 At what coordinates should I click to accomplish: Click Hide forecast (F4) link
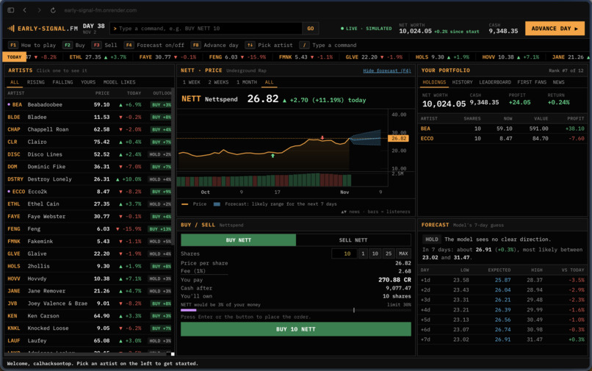tap(386, 71)
